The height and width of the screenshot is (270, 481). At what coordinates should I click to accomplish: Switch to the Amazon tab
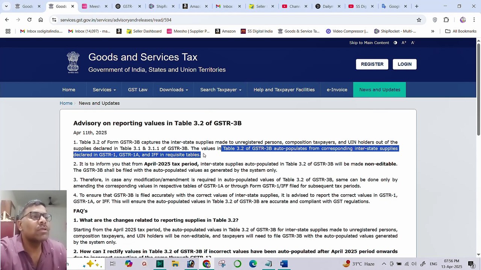(x=195, y=6)
